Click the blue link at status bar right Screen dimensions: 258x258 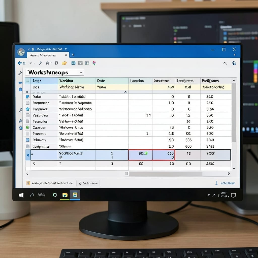[x=228, y=183]
